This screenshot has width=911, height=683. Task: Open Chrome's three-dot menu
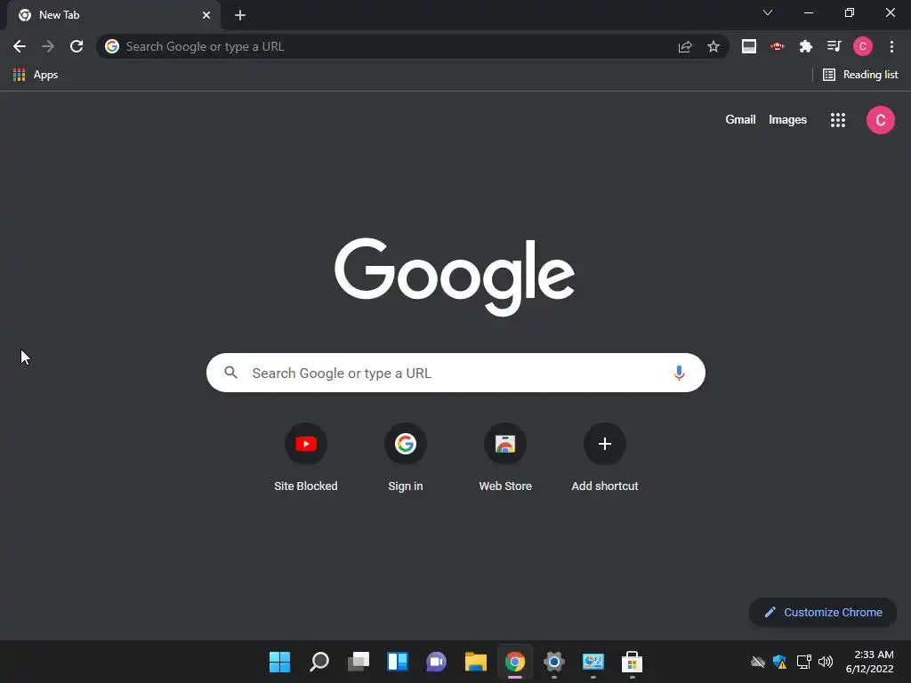tap(891, 46)
